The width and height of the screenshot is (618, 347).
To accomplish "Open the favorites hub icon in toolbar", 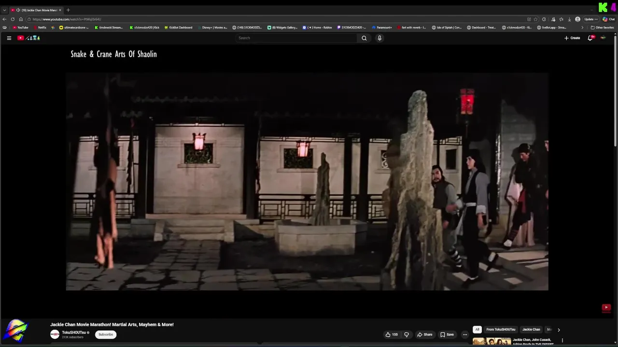I will pos(561,19).
